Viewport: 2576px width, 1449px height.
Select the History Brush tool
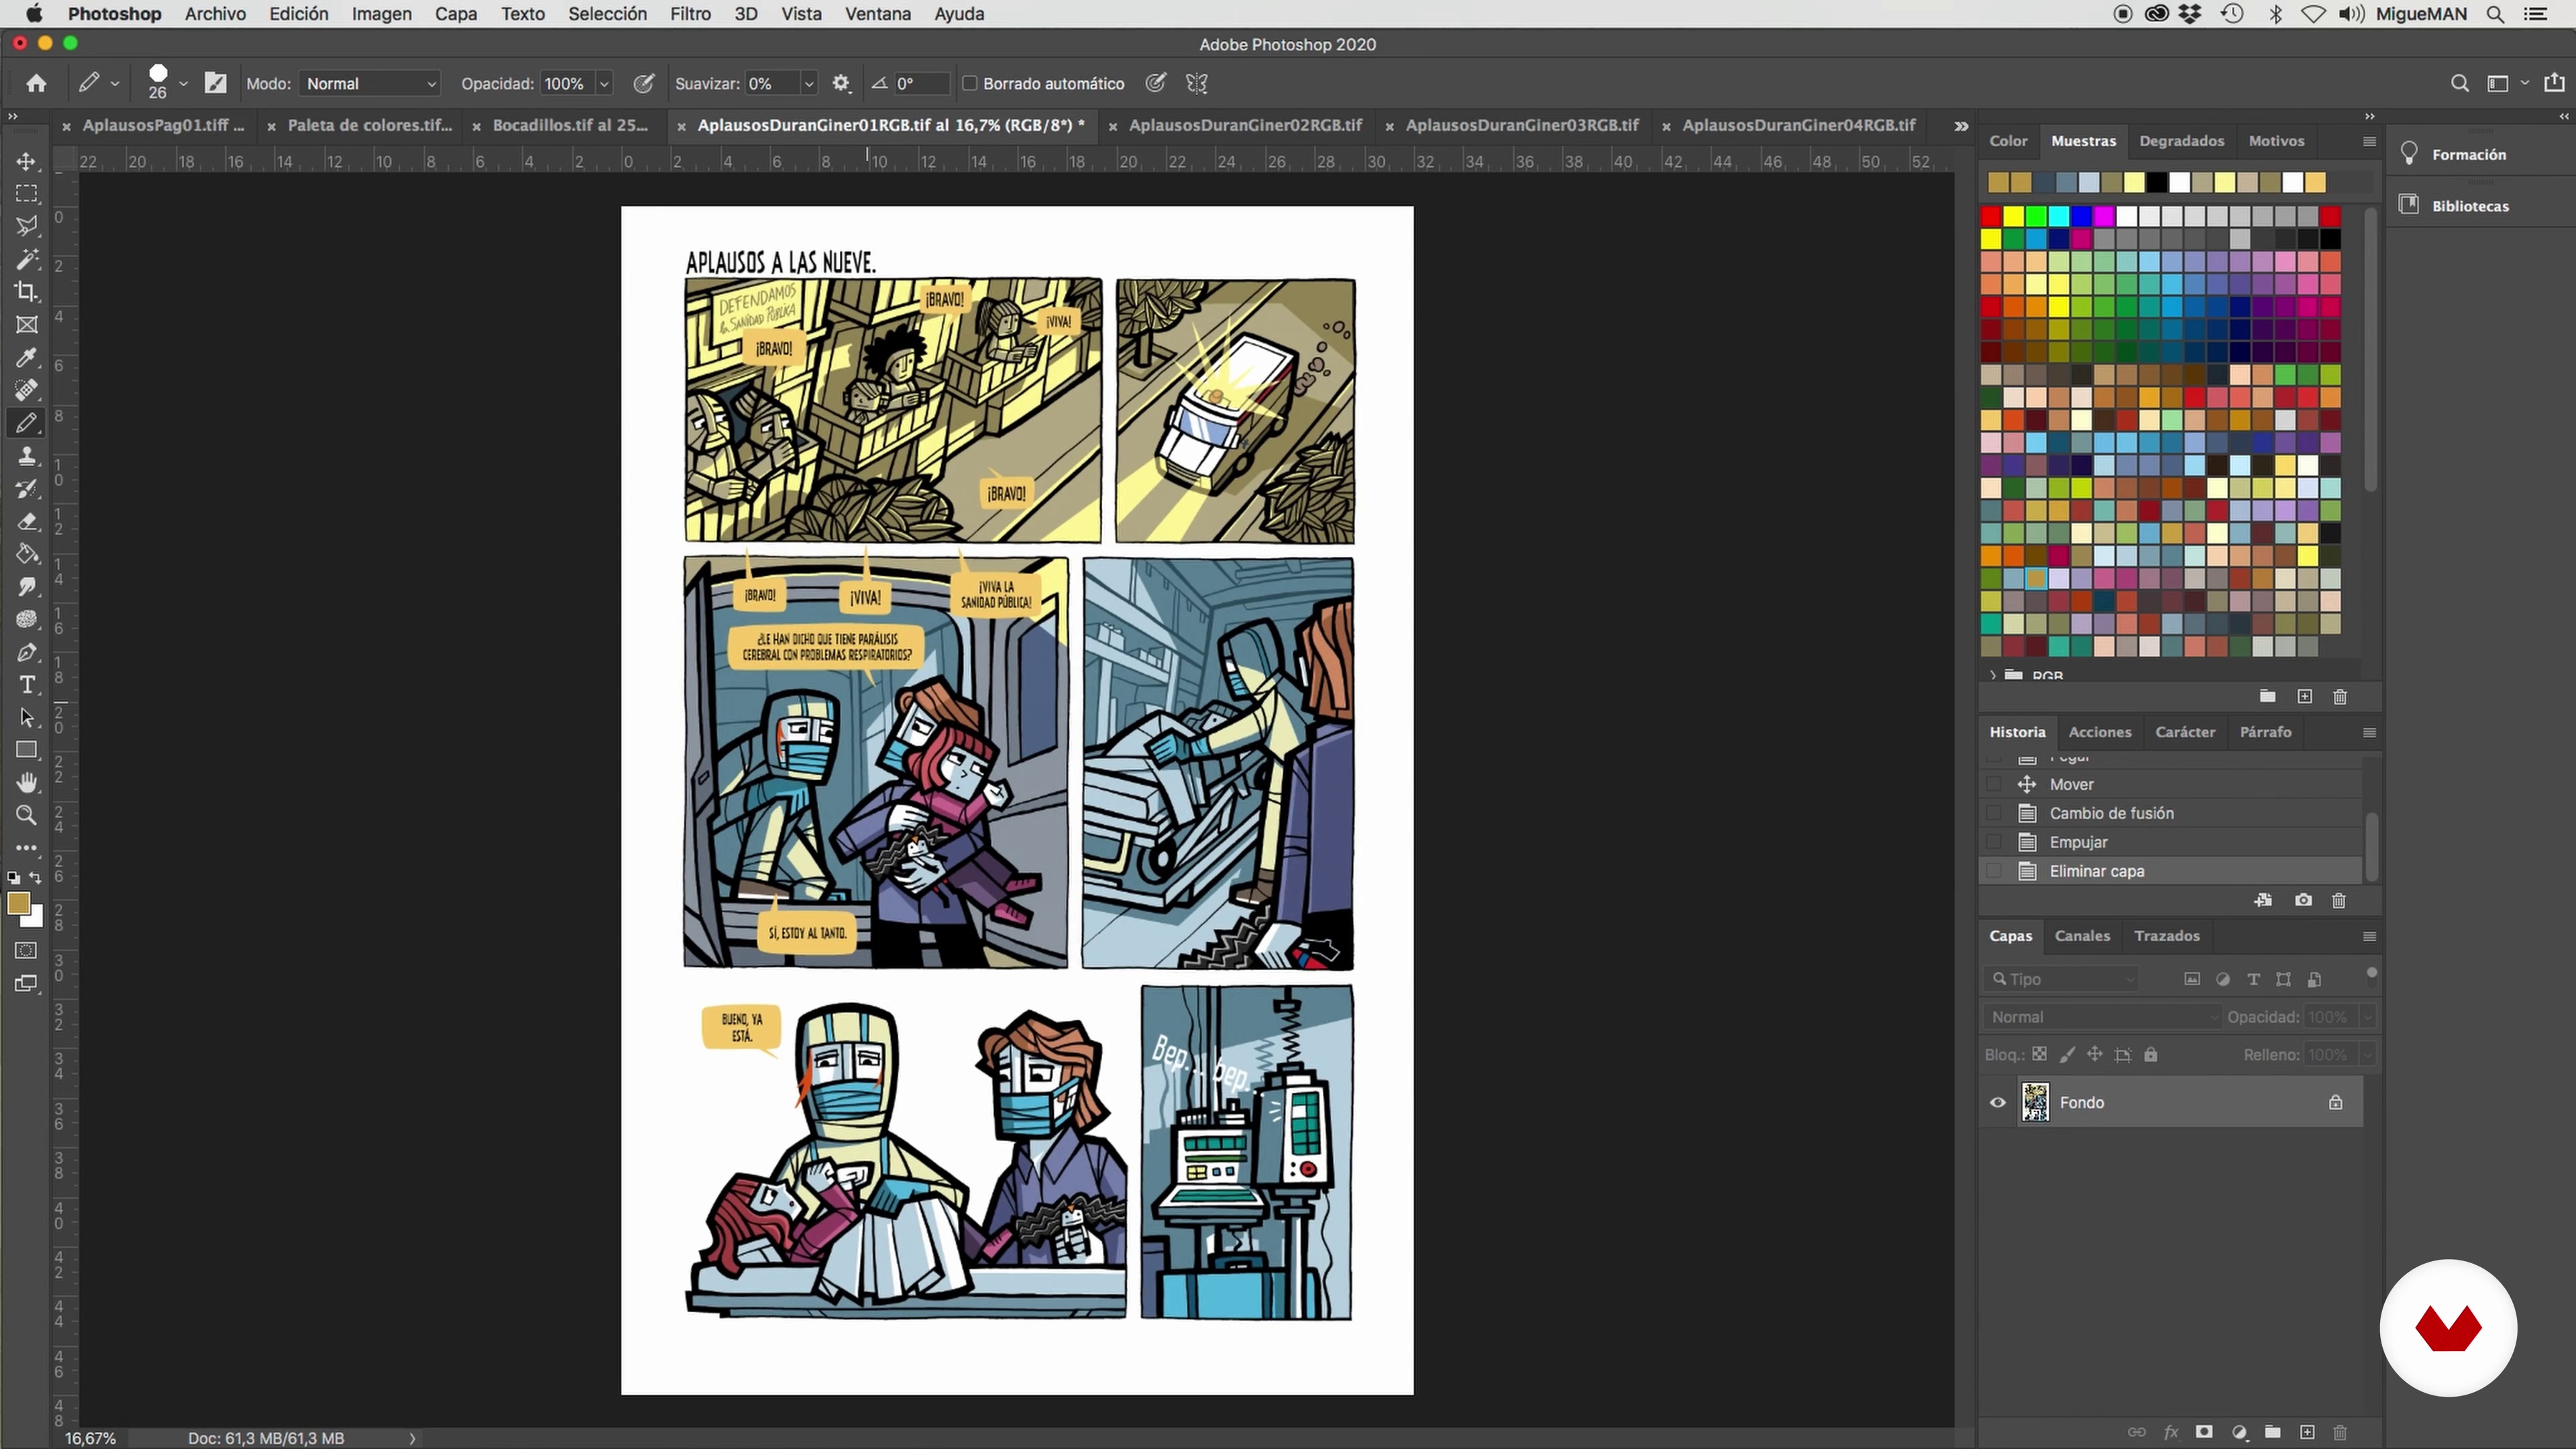click(27, 489)
